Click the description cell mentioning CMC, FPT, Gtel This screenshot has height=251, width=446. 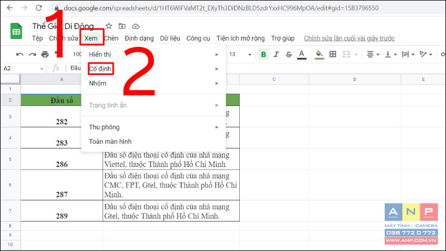click(x=171, y=185)
